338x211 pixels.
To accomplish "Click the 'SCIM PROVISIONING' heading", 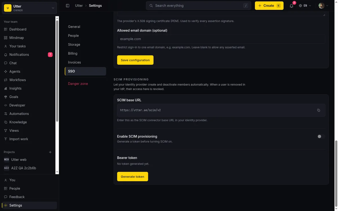I will click(131, 80).
